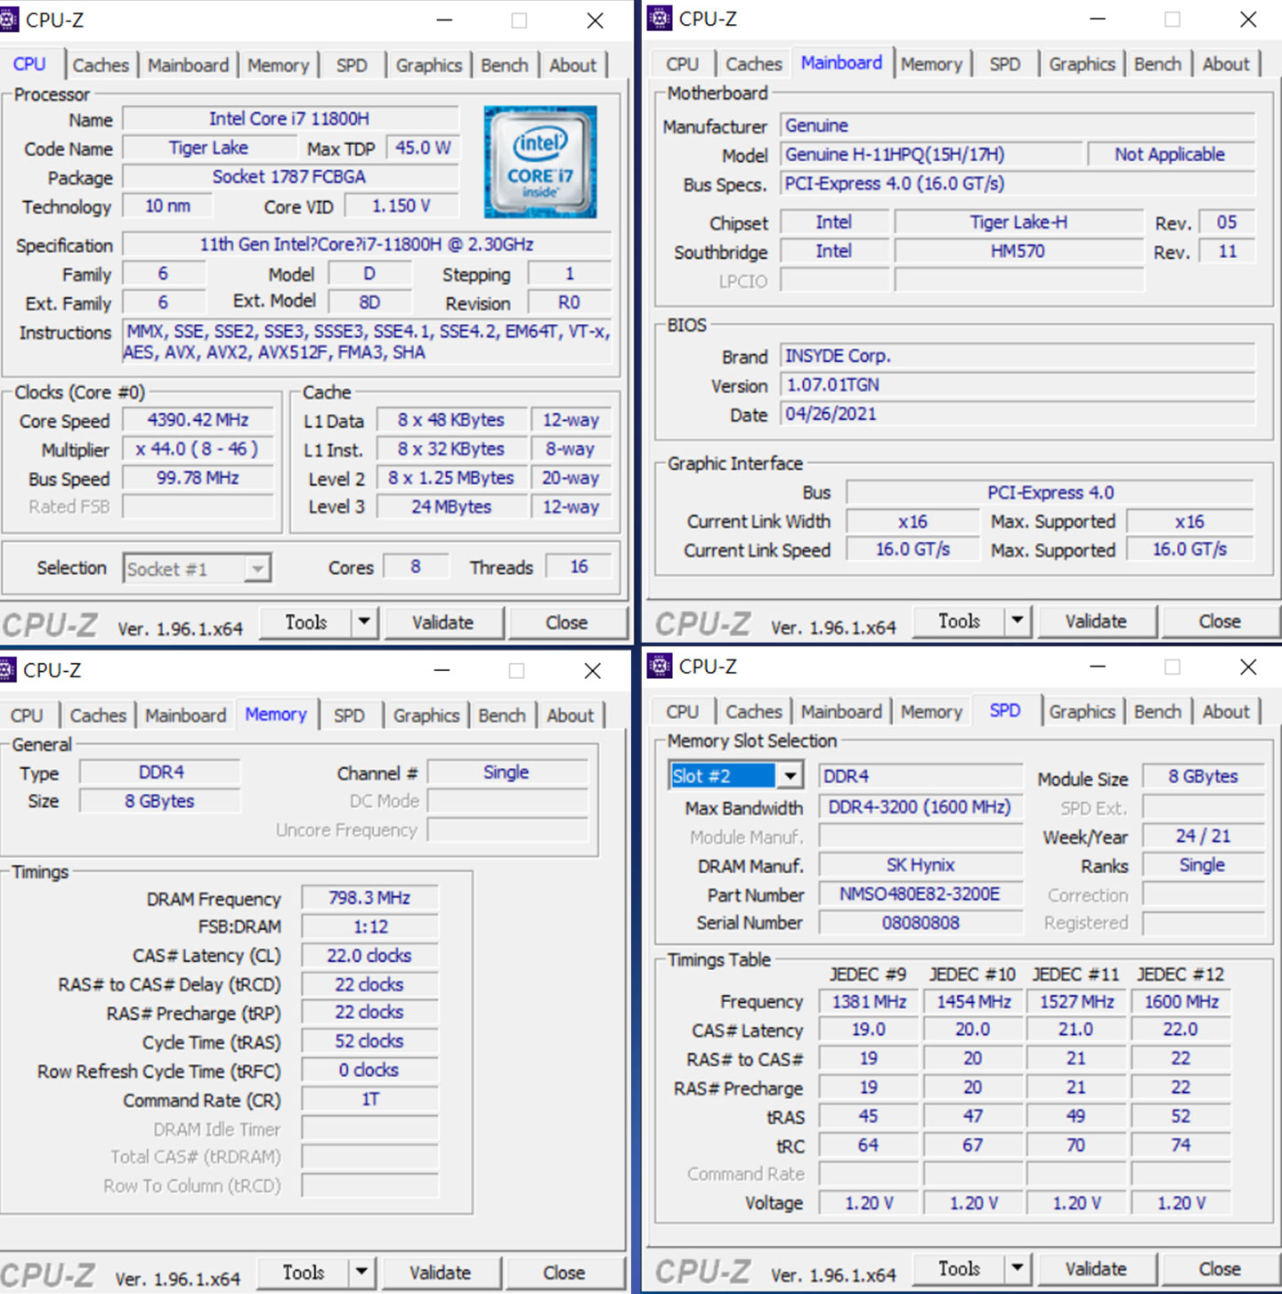
Task: Click the CPU-Z logo in the Memory window footer
Action: click(51, 1274)
